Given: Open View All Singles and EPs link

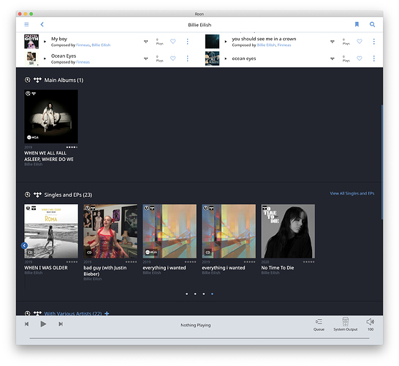Looking at the screenshot, I should coord(352,193).
